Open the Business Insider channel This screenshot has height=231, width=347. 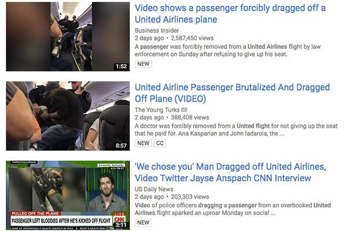click(x=157, y=31)
